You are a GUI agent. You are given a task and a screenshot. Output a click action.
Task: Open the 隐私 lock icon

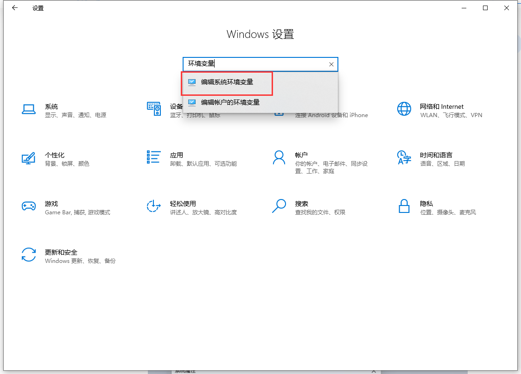(x=404, y=206)
